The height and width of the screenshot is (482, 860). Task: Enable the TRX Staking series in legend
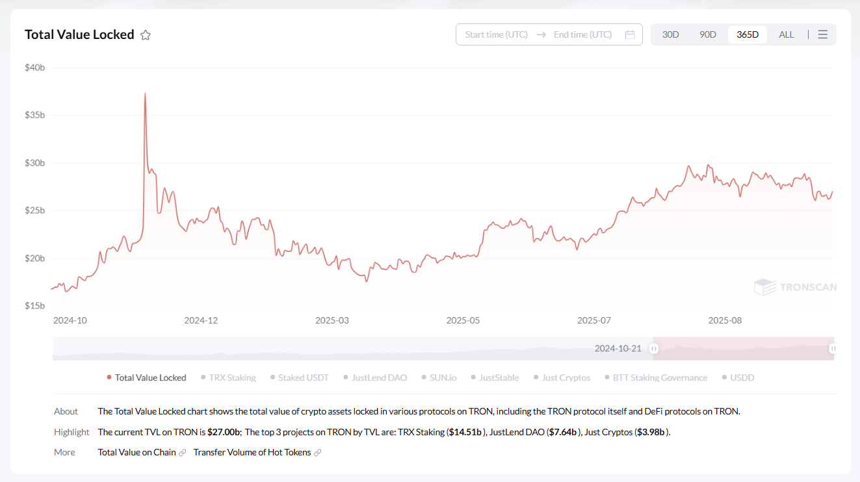coord(229,377)
